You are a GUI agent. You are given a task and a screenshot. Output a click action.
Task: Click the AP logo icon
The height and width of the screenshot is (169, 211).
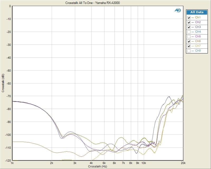(177, 10)
